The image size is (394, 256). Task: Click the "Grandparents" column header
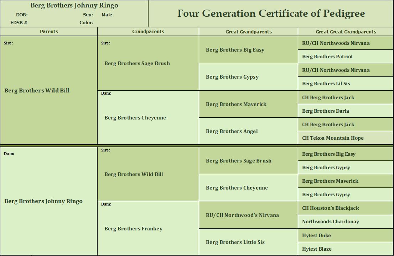(x=148, y=31)
